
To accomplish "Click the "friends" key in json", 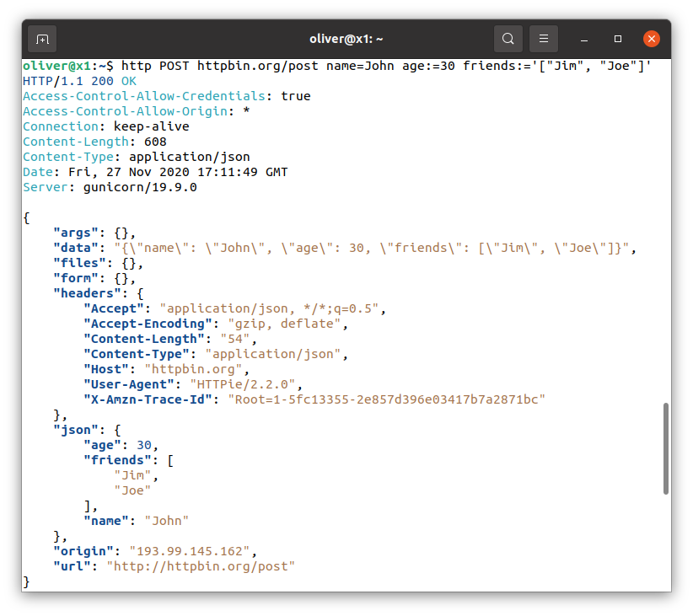I will coord(117,460).
